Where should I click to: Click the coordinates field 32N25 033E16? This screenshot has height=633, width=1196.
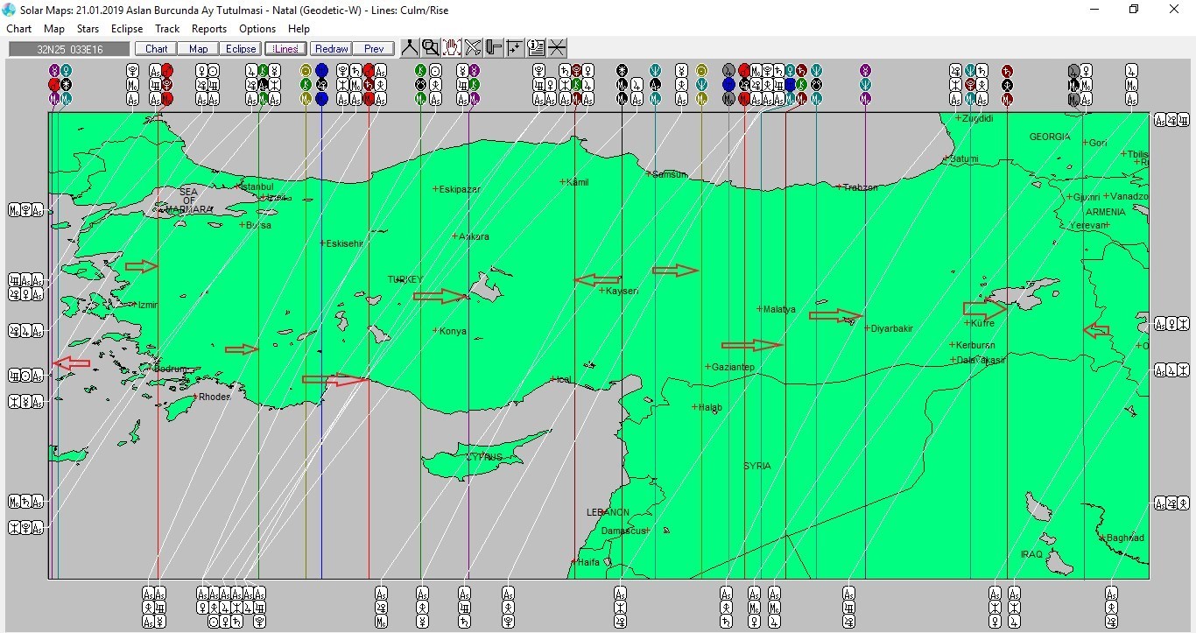point(70,49)
